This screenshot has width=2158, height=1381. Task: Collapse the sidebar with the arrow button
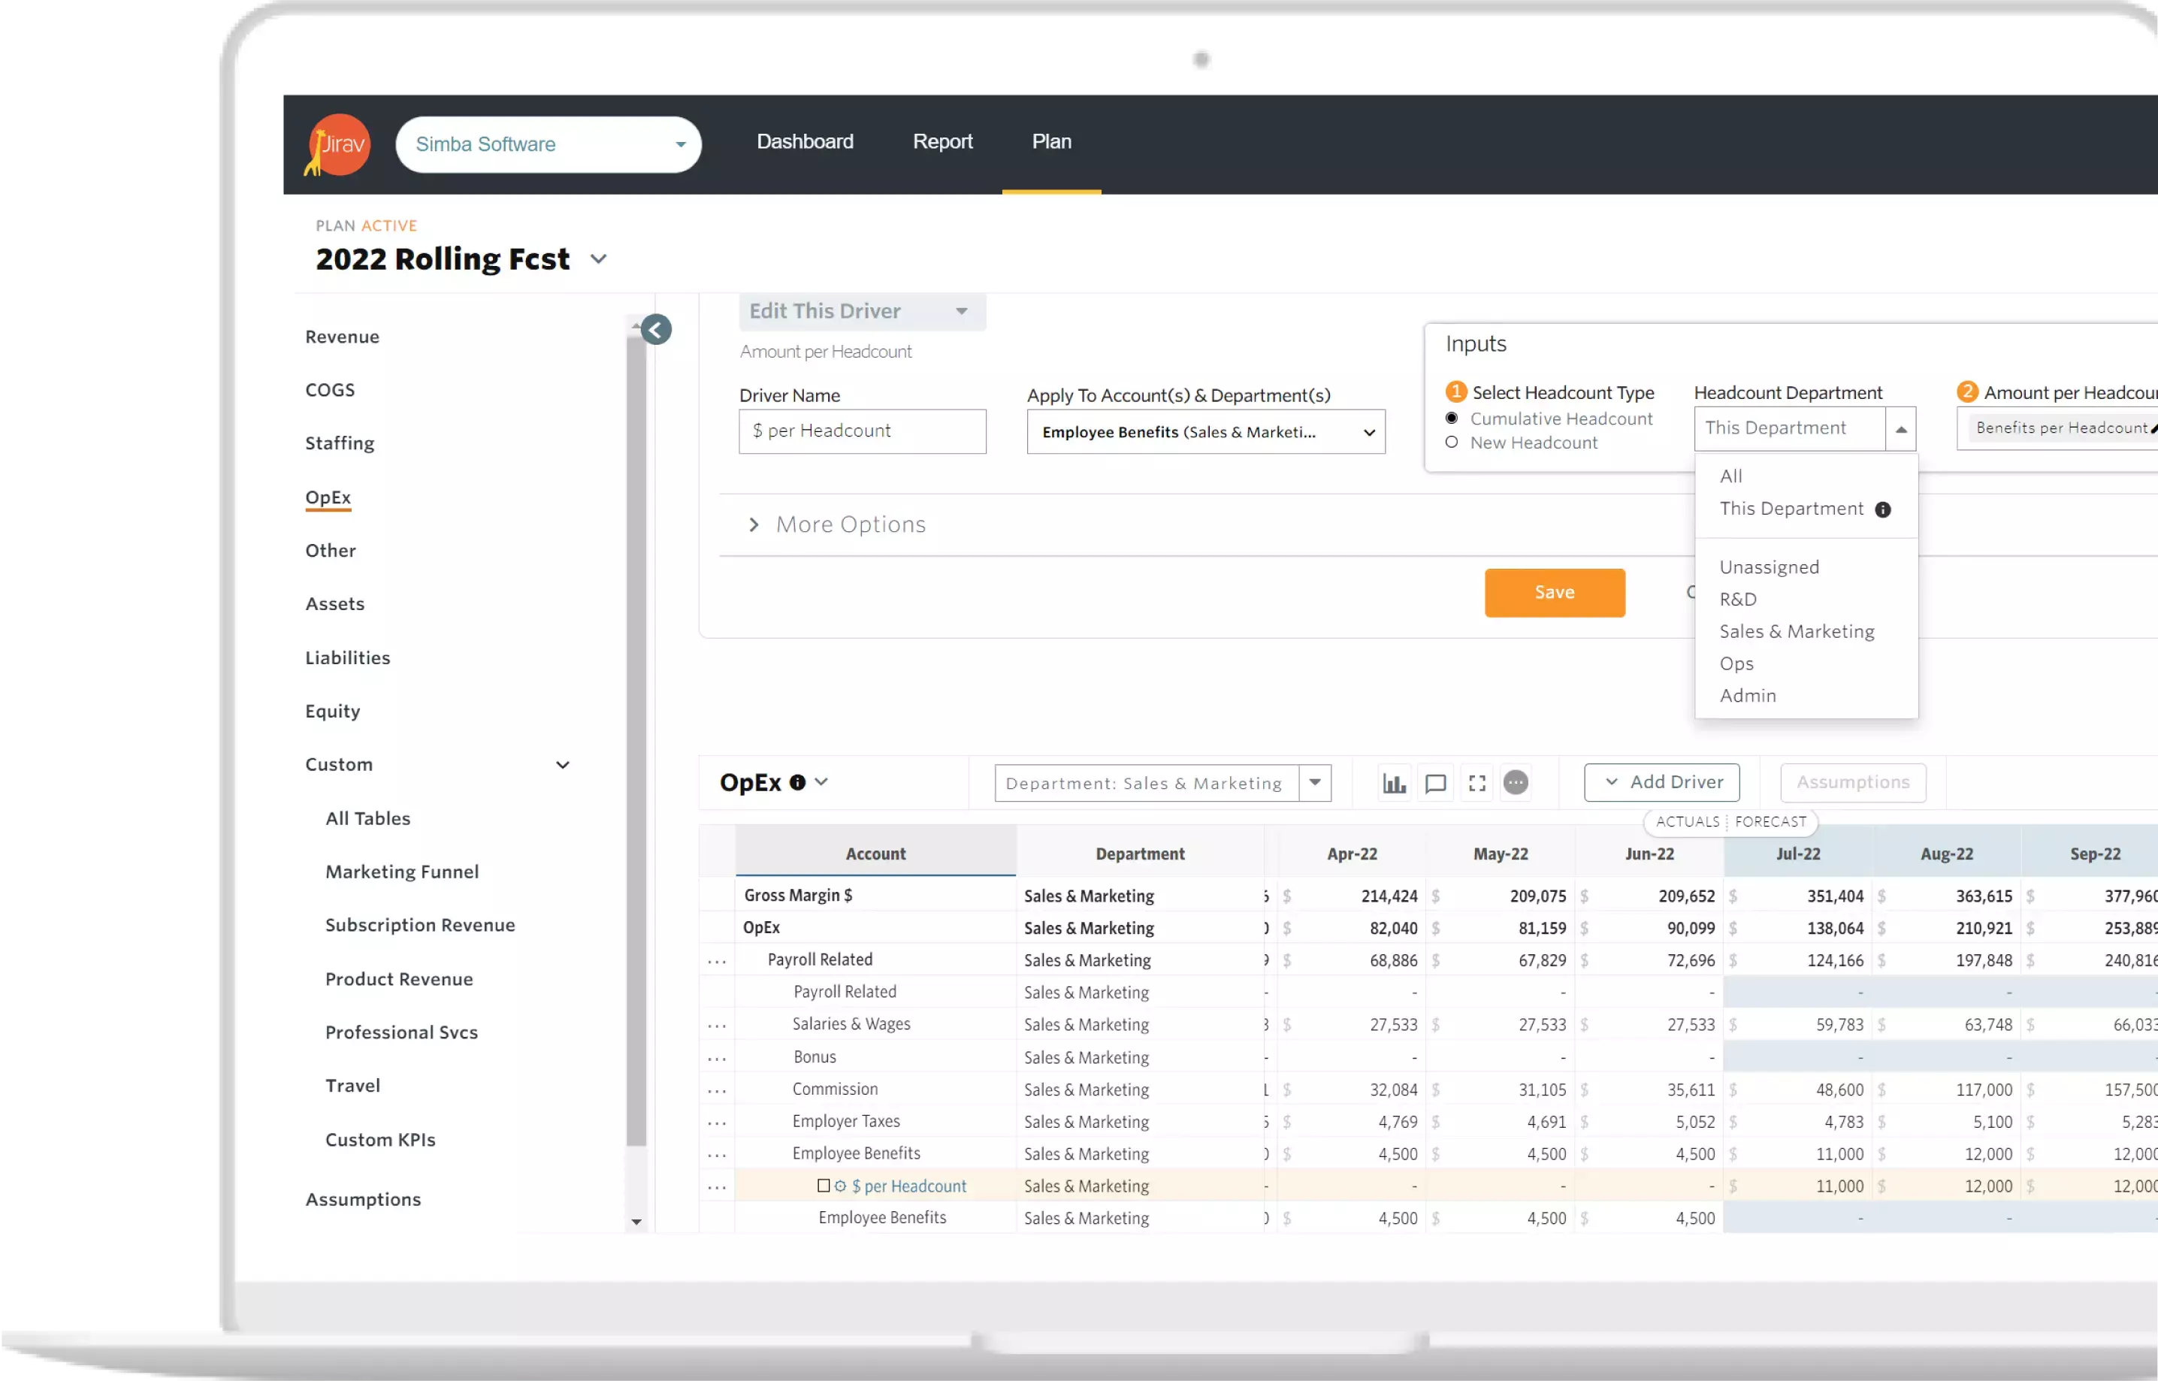click(x=656, y=330)
